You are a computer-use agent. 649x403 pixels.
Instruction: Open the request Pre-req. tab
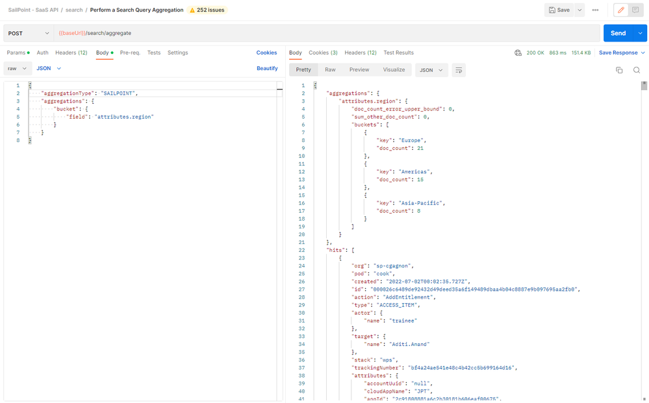tap(130, 53)
